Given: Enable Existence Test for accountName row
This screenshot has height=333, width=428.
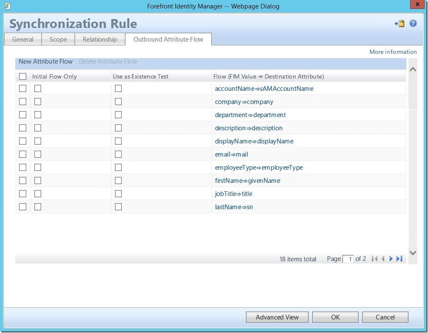Looking at the screenshot, I should tap(118, 88).
